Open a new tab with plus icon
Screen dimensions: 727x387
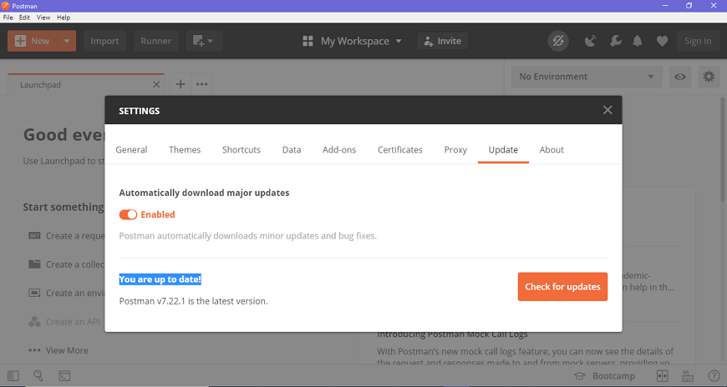pos(180,84)
